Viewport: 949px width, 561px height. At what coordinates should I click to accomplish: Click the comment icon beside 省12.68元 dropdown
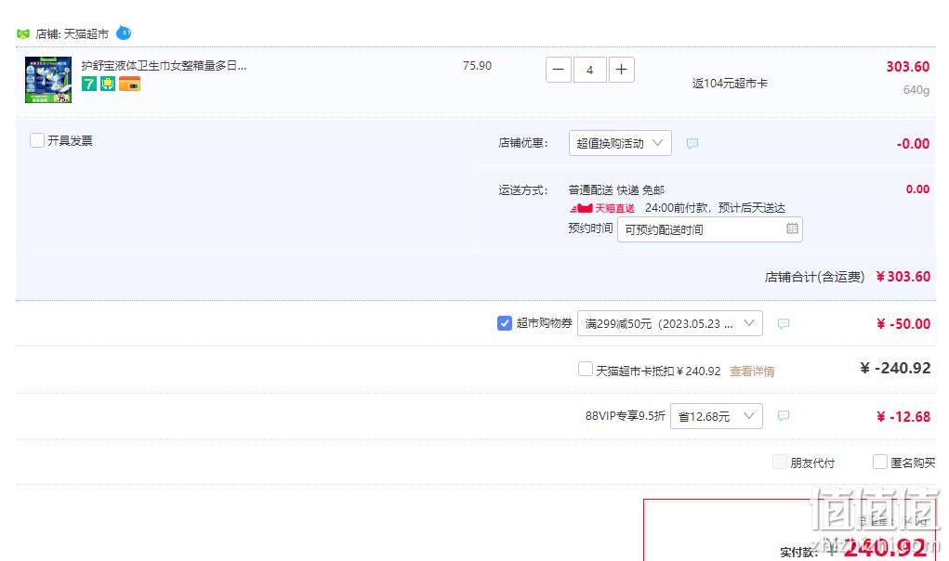tap(784, 416)
